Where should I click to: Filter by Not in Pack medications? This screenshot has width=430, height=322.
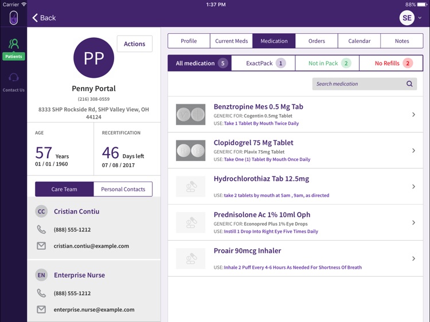(x=327, y=63)
